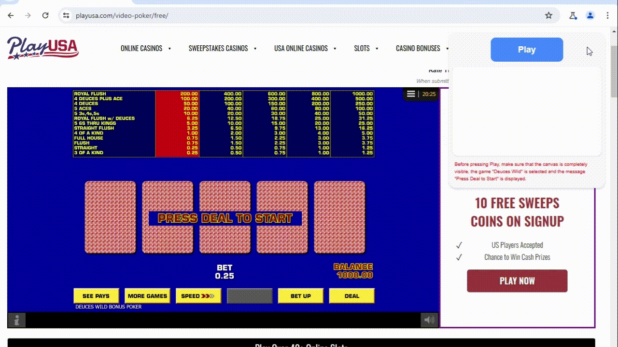Click the balance value 1000.00

tap(355, 275)
